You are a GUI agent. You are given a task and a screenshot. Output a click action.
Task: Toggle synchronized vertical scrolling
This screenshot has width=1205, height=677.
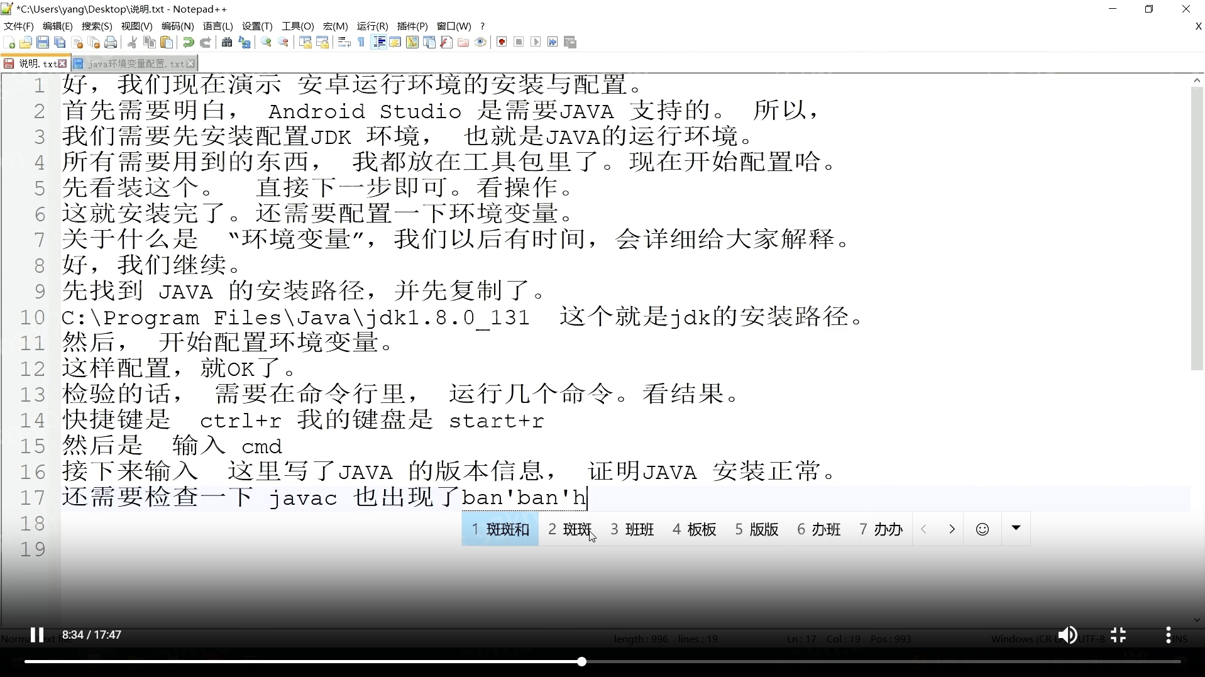pos(305,42)
